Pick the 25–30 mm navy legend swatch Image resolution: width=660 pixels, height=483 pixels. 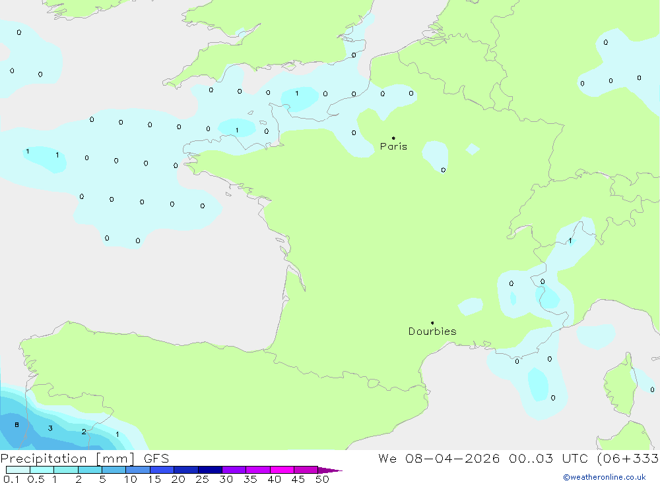click(210, 470)
